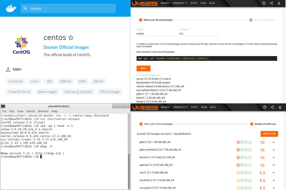Image resolution: width=286 pixels, height=190 pixels.
Task: Click the PowerPC 64 LE tag
Action: (x=19, y=92)
